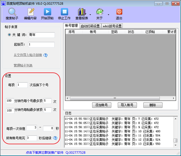The width and height of the screenshot is (181, 156).
Task: Click the 搜索帖子 magnifier icon
Action: point(12,12)
